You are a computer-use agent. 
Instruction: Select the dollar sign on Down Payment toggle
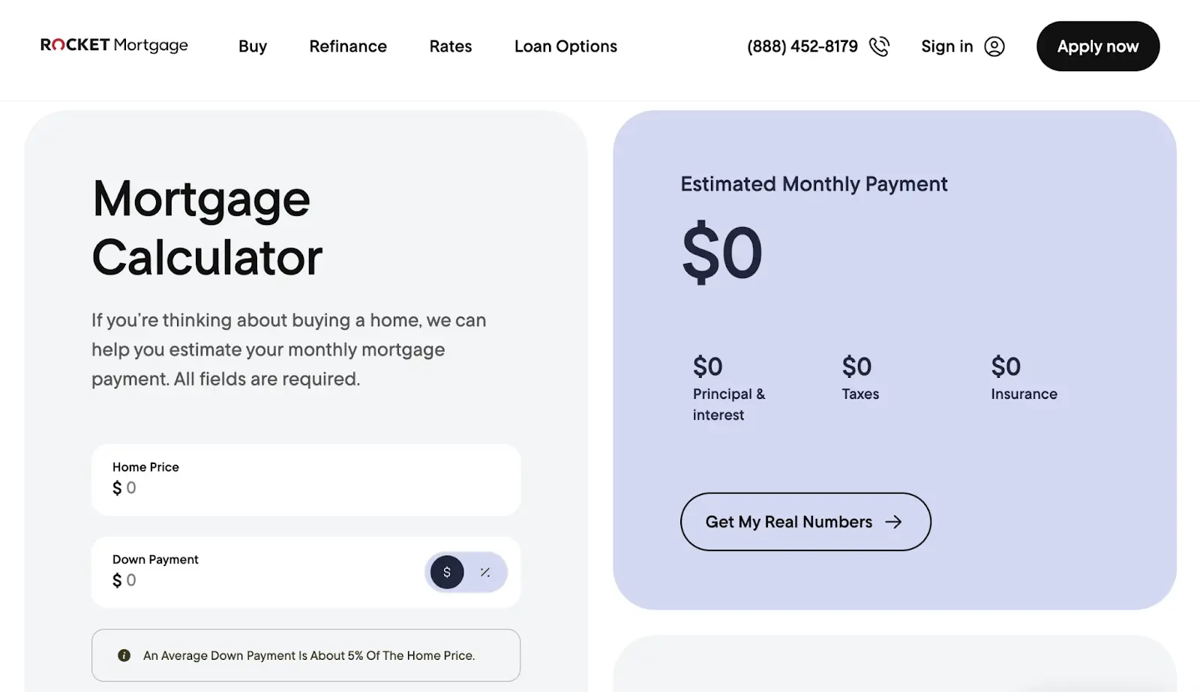(x=447, y=572)
